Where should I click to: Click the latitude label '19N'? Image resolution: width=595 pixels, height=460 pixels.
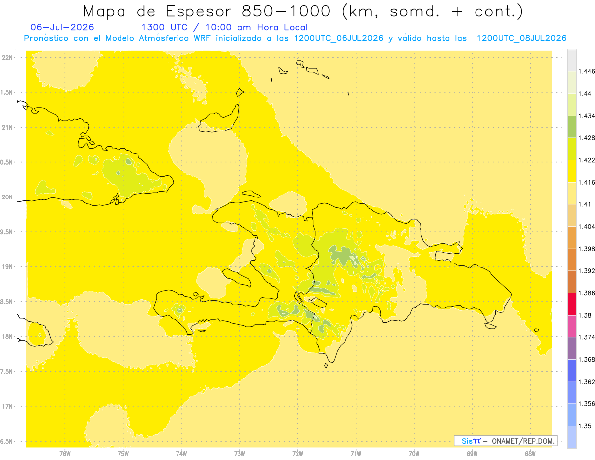point(7,267)
